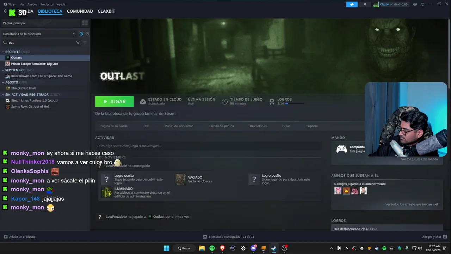451x254 pixels.
Task: Select the BIBLIOTECA tab
Action: [50, 11]
